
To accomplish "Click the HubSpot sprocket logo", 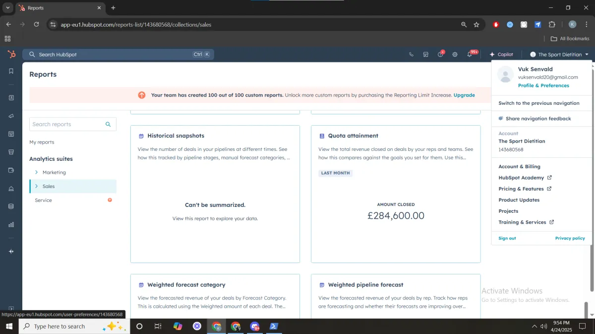I will 11,54.
